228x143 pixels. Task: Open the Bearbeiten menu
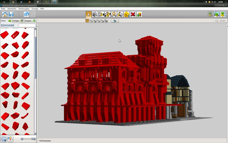coord(12,9)
